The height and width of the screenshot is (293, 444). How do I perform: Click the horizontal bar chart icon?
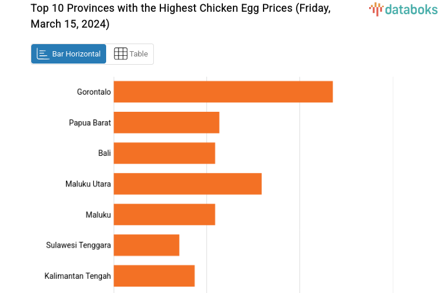pyautogui.click(x=43, y=54)
